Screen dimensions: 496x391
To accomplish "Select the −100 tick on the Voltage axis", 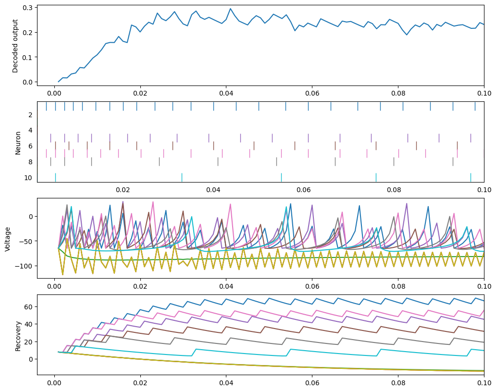I will [24, 266].
